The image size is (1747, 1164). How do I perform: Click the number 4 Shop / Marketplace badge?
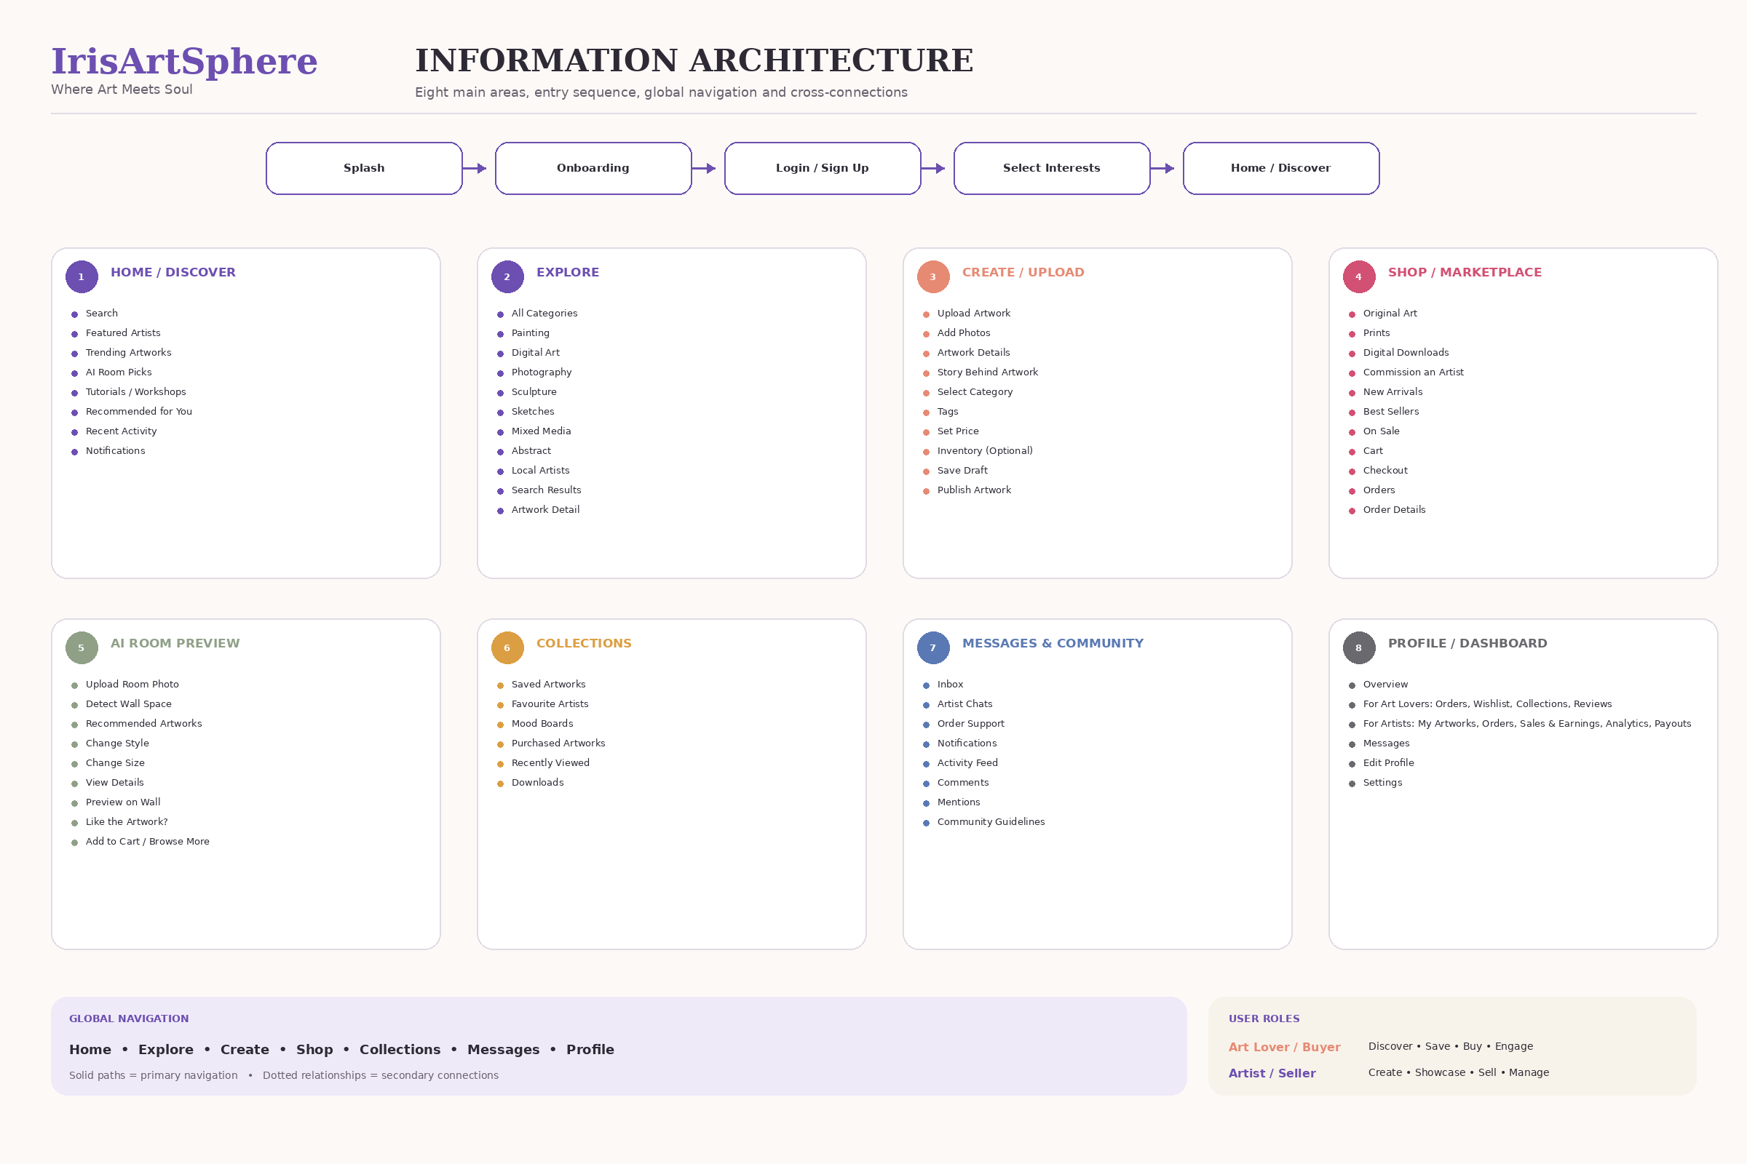[x=1358, y=277]
